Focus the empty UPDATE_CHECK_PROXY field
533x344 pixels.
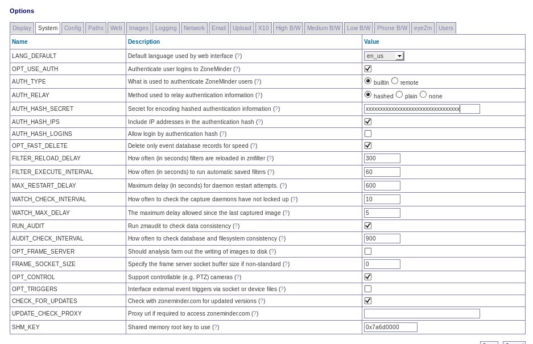click(422, 314)
